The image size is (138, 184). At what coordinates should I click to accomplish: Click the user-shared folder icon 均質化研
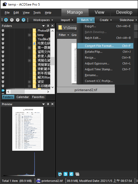point(34,43)
